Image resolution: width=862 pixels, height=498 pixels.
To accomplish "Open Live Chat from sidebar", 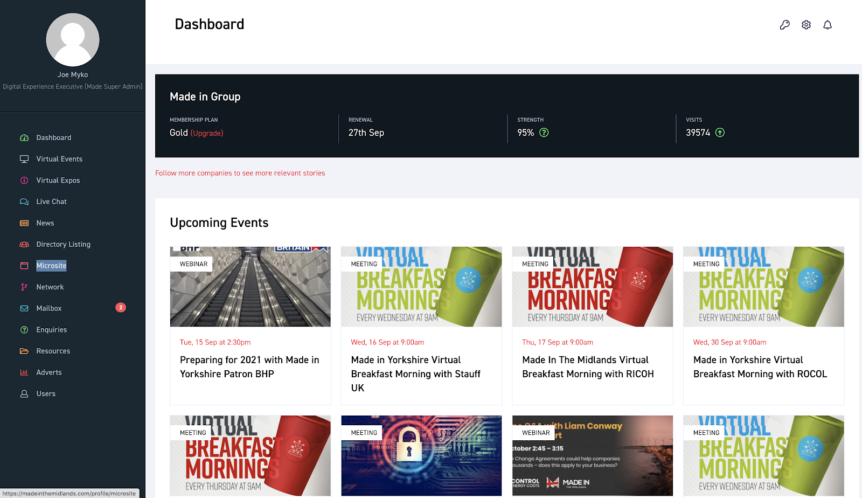I will click(x=52, y=202).
